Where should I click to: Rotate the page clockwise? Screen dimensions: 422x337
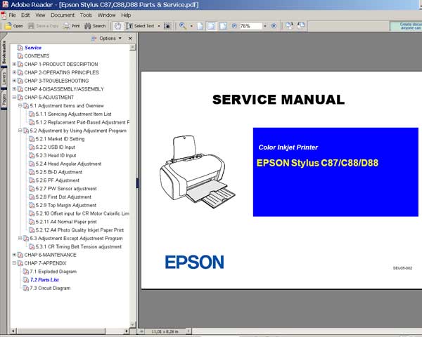coord(289,26)
